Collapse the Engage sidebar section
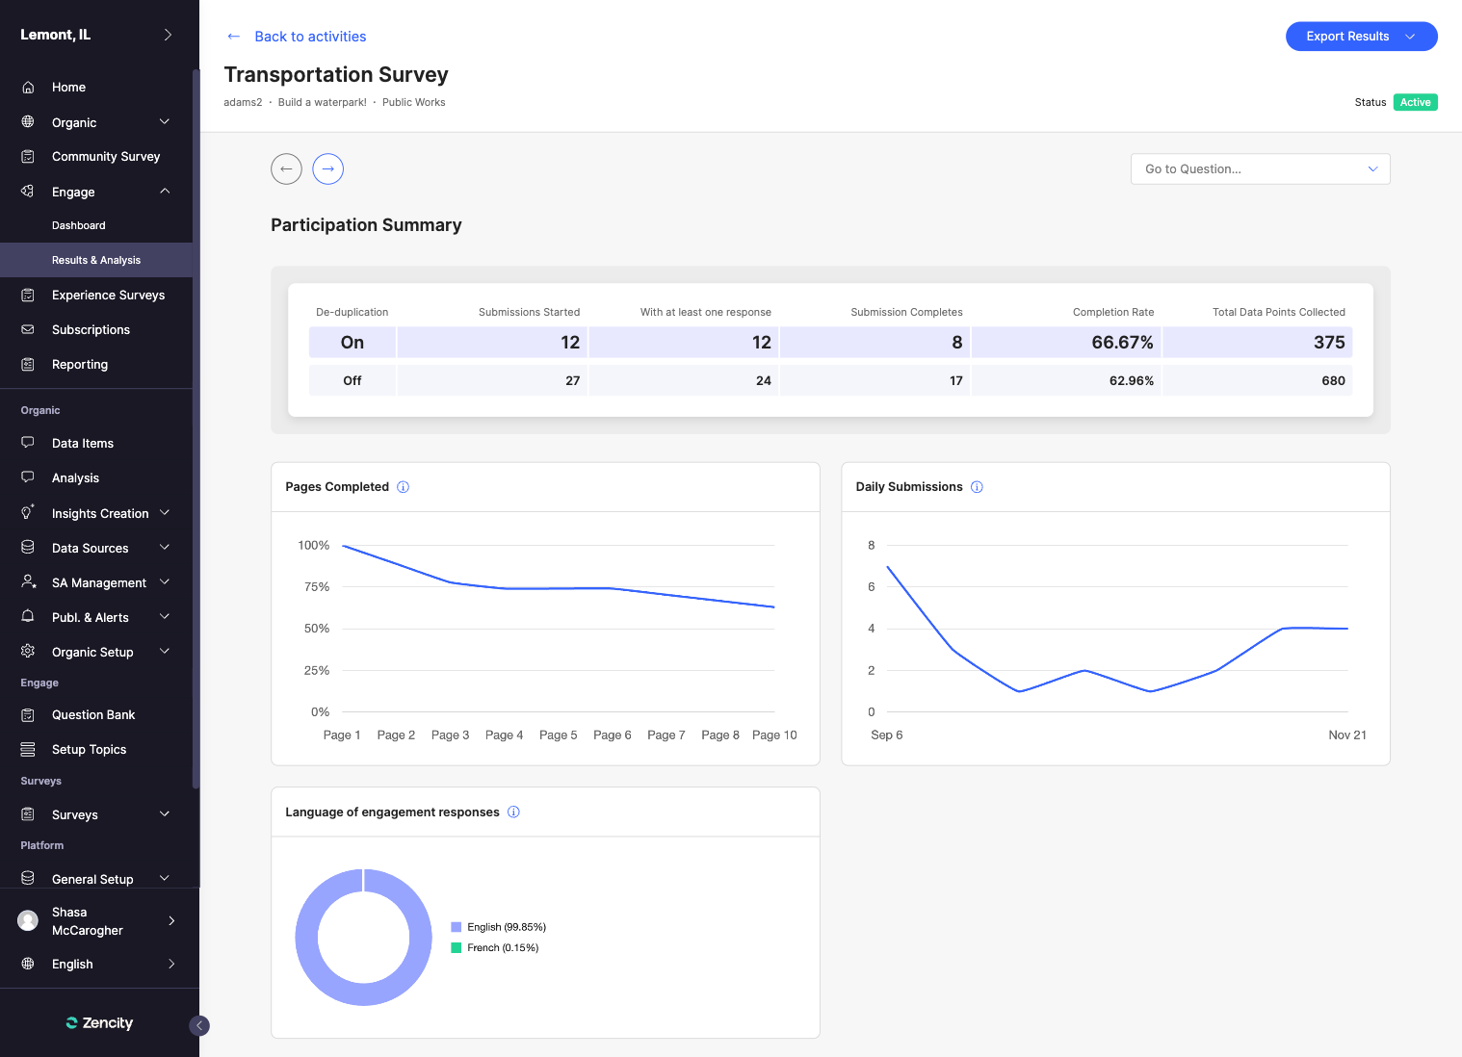The width and height of the screenshot is (1462, 1057). tap(165, 192)
